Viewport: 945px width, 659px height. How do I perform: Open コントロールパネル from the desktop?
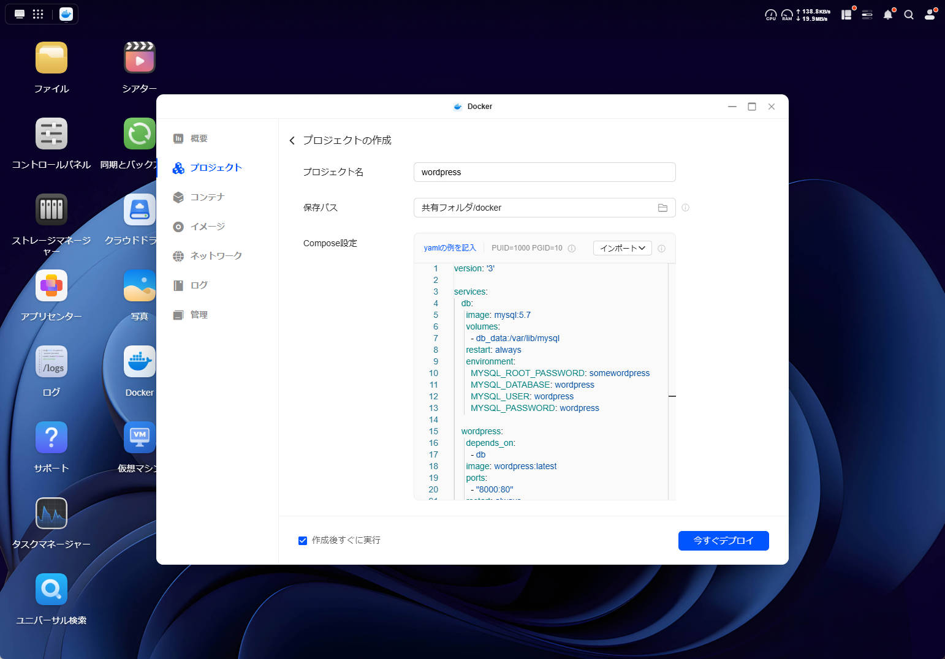[51, 134]
